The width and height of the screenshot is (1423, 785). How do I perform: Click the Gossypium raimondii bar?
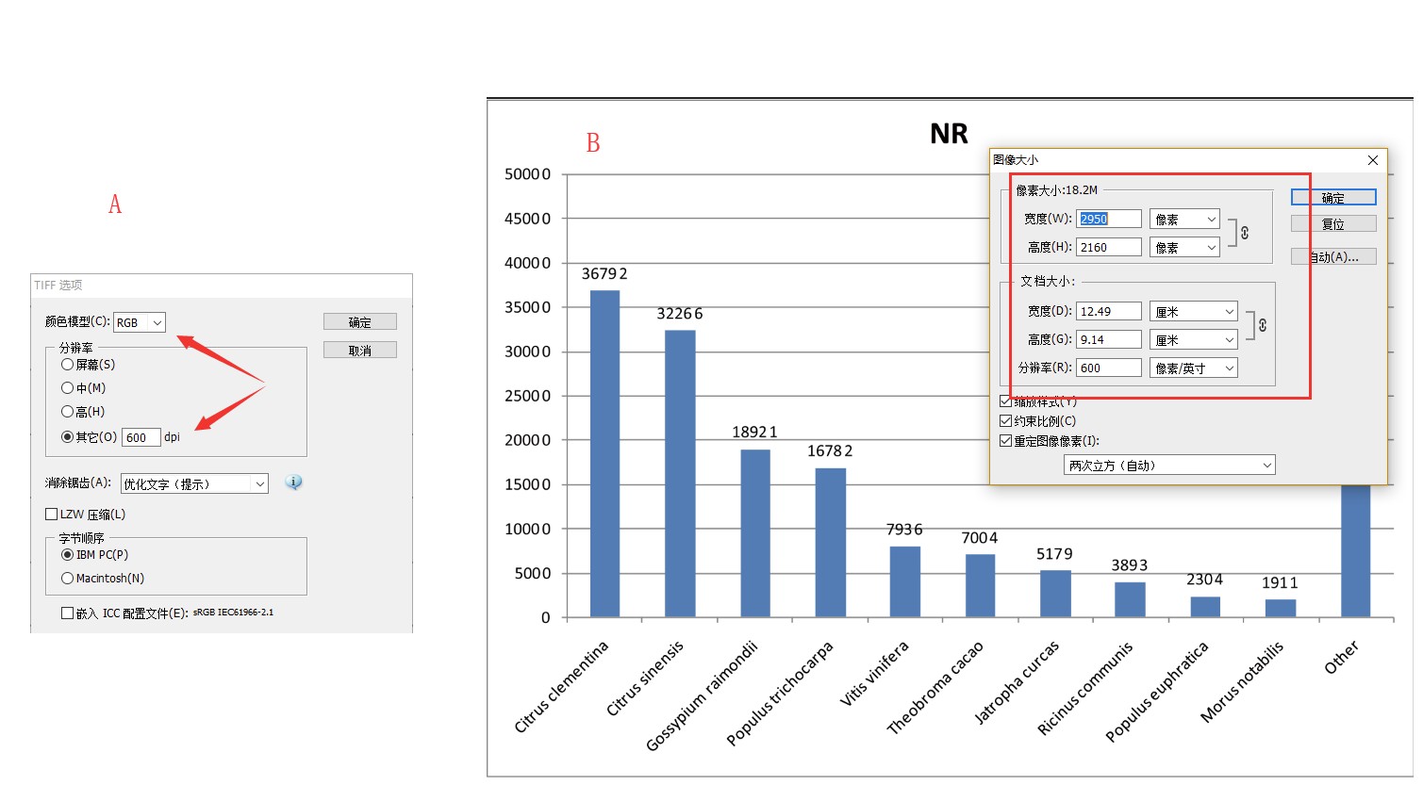click(x=755, y=533)
